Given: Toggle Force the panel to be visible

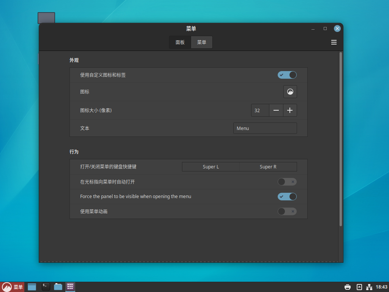Looking at the screenshot, I should click(x=287, y=197).
